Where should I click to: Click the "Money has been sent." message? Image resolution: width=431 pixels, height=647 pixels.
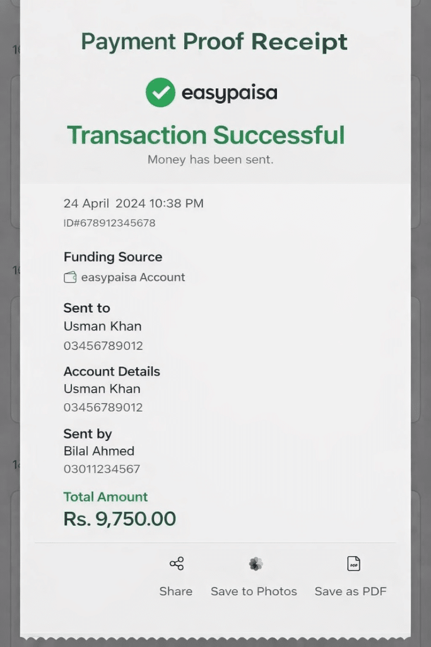[210, 160]
